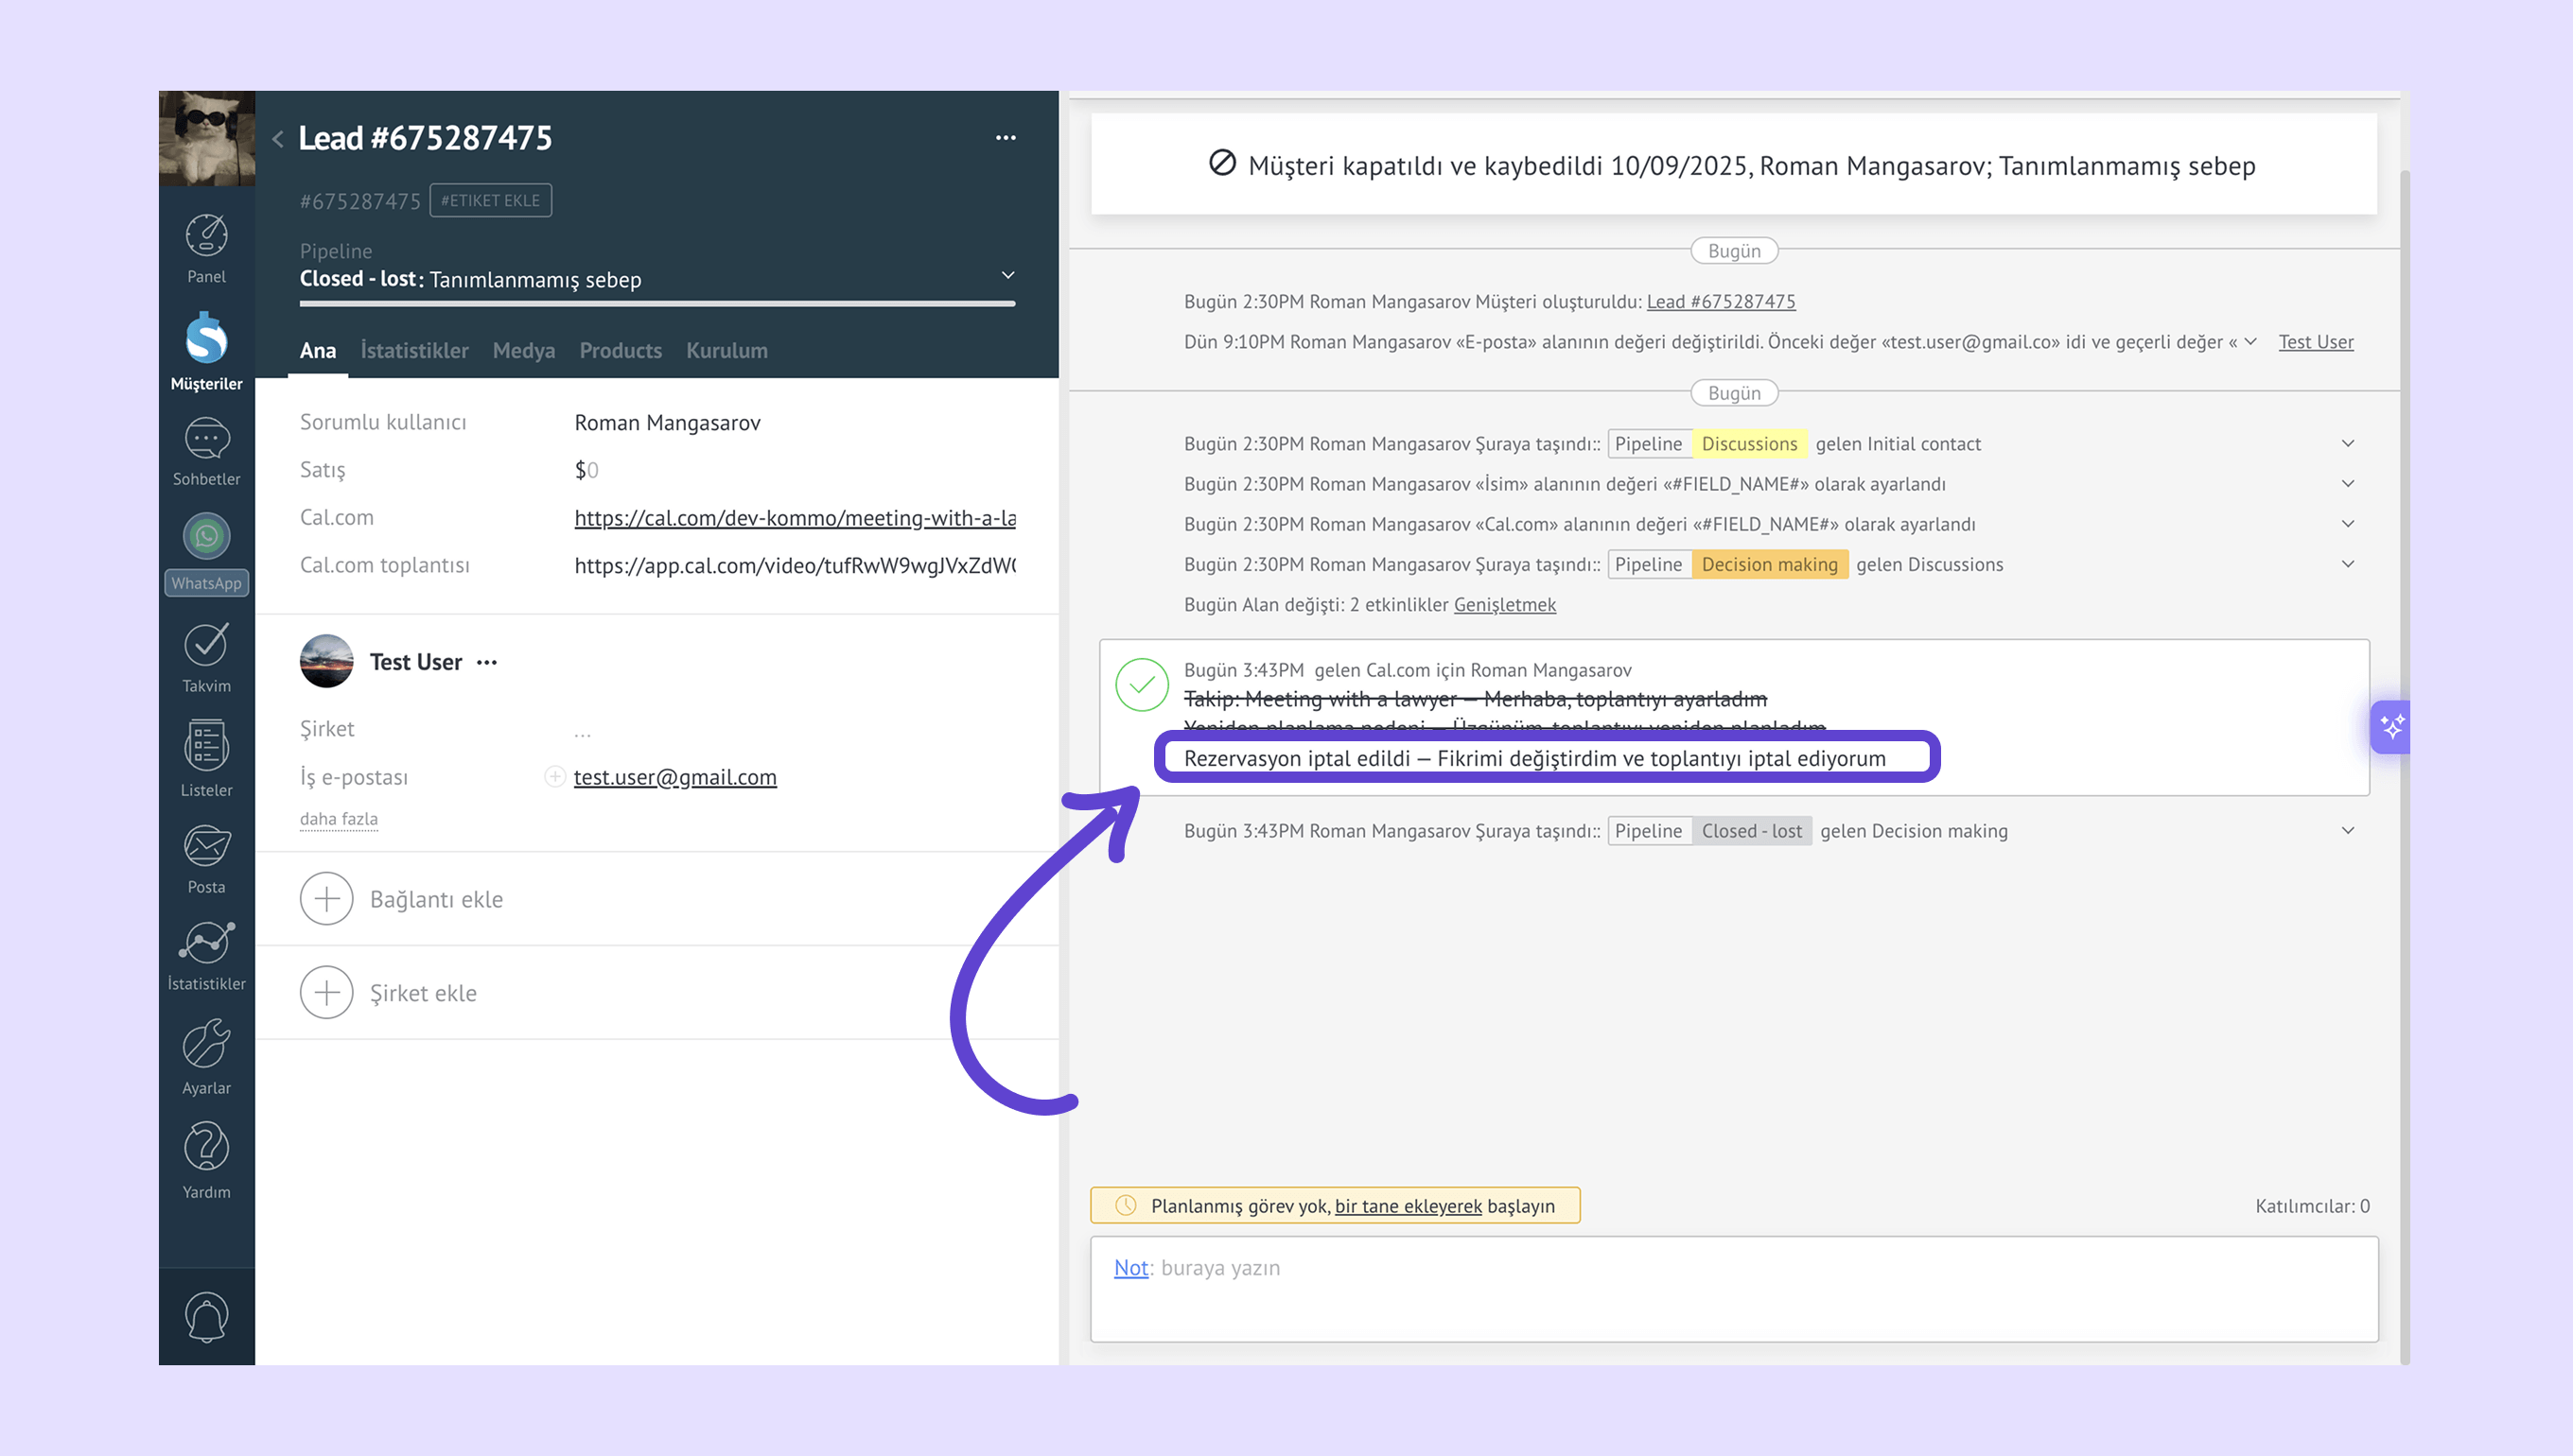This screenshot has height=1456, width=2573.
Task: Click the plus circle beside Bağlantı ekle
Action: [326, 899]
